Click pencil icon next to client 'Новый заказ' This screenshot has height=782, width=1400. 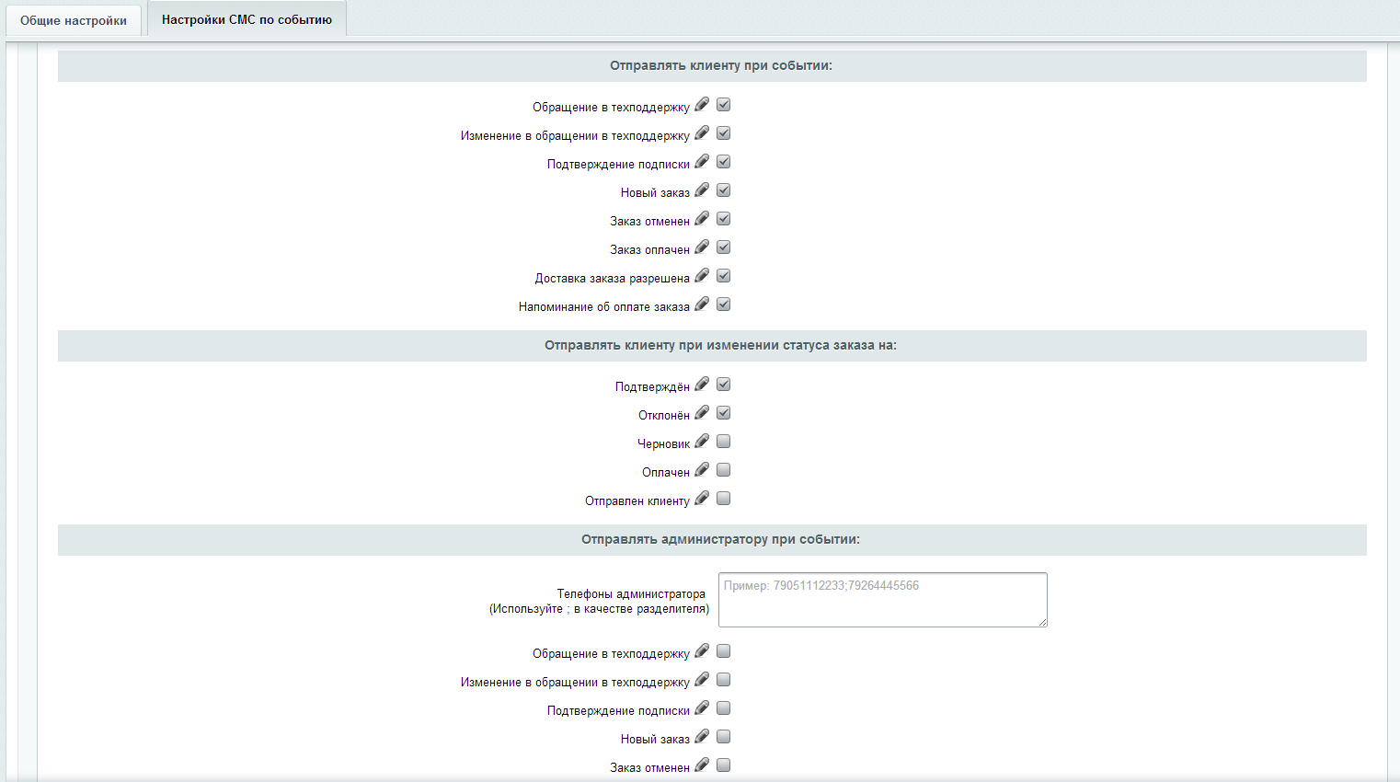click(702, 190)
